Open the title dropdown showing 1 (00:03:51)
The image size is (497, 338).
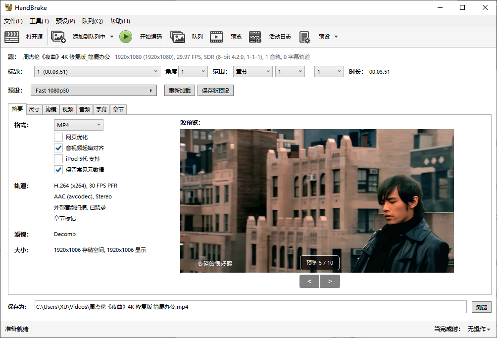coord(97,72)
